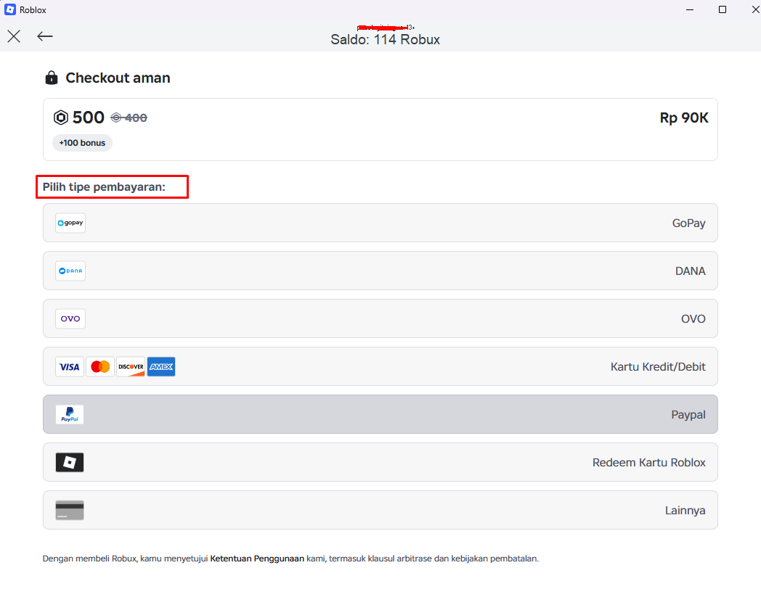Screen dimensions: 761x589
Task: Click the padlock icon beside Checkout aman
Action: click(x=52, y=78)
